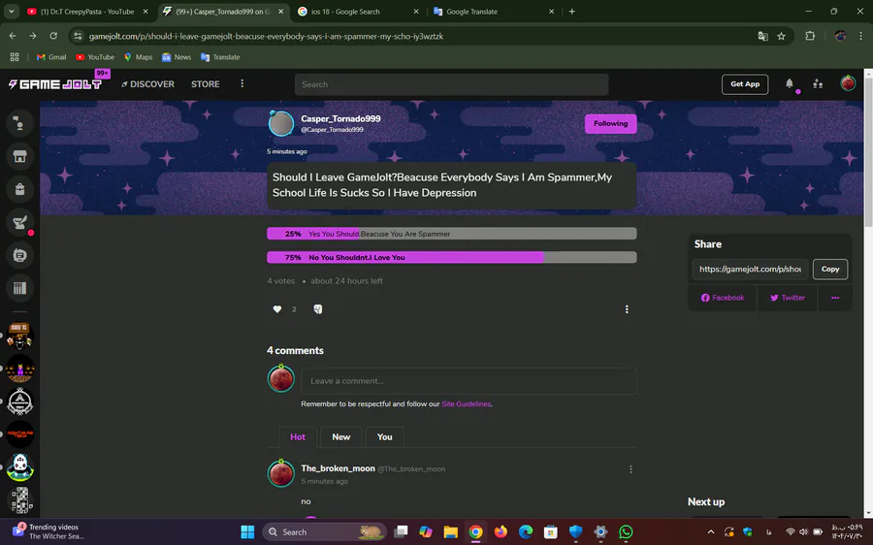The height and width of the screenshot is (545, 873).
Task: Open the chat icon in left sidebar
Action: pyautogui.click(x=19, y=123)
